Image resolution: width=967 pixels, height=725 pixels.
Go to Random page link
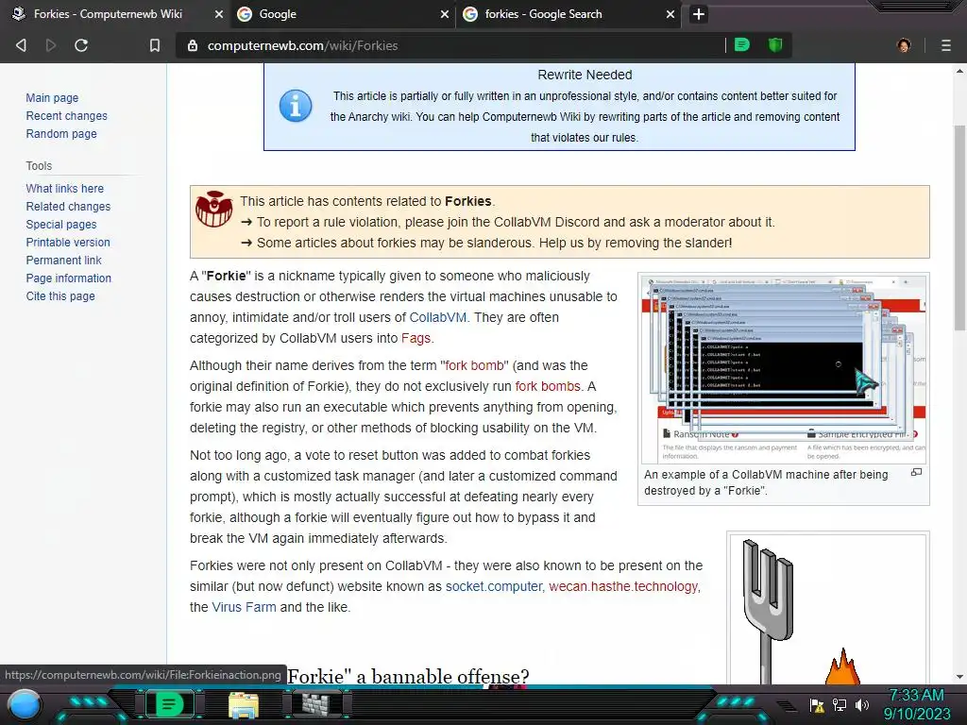(61, 133)
